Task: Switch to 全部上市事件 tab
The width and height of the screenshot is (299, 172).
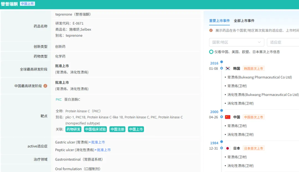Action: tap(244, 21)
